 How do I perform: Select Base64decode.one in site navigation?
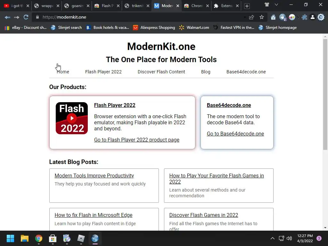coord(246,72)
